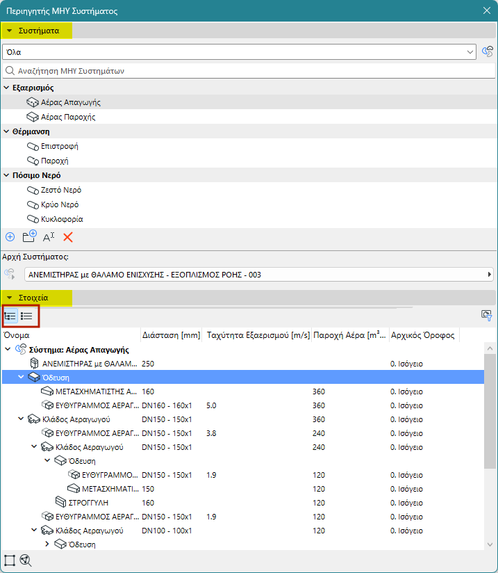Collapse the Κλάδος Αεραγωγού 240 branch
This screenshot has height=573, width=498.
(x=34, y=446)
